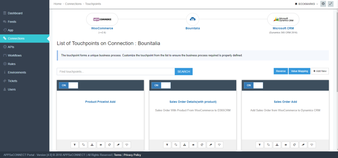The image size is (338, 158).
Task: Open Feeds in the sidebar
Action: pyautogui.click(x=25, y=22)
